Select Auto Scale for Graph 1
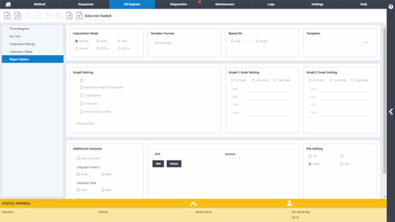395x222 pixels. 253,80
